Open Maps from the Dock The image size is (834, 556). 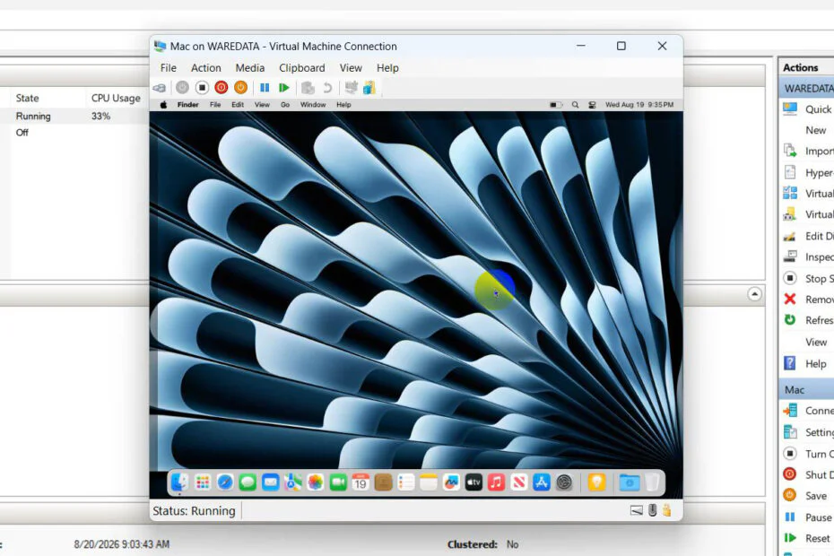point(292,482)
